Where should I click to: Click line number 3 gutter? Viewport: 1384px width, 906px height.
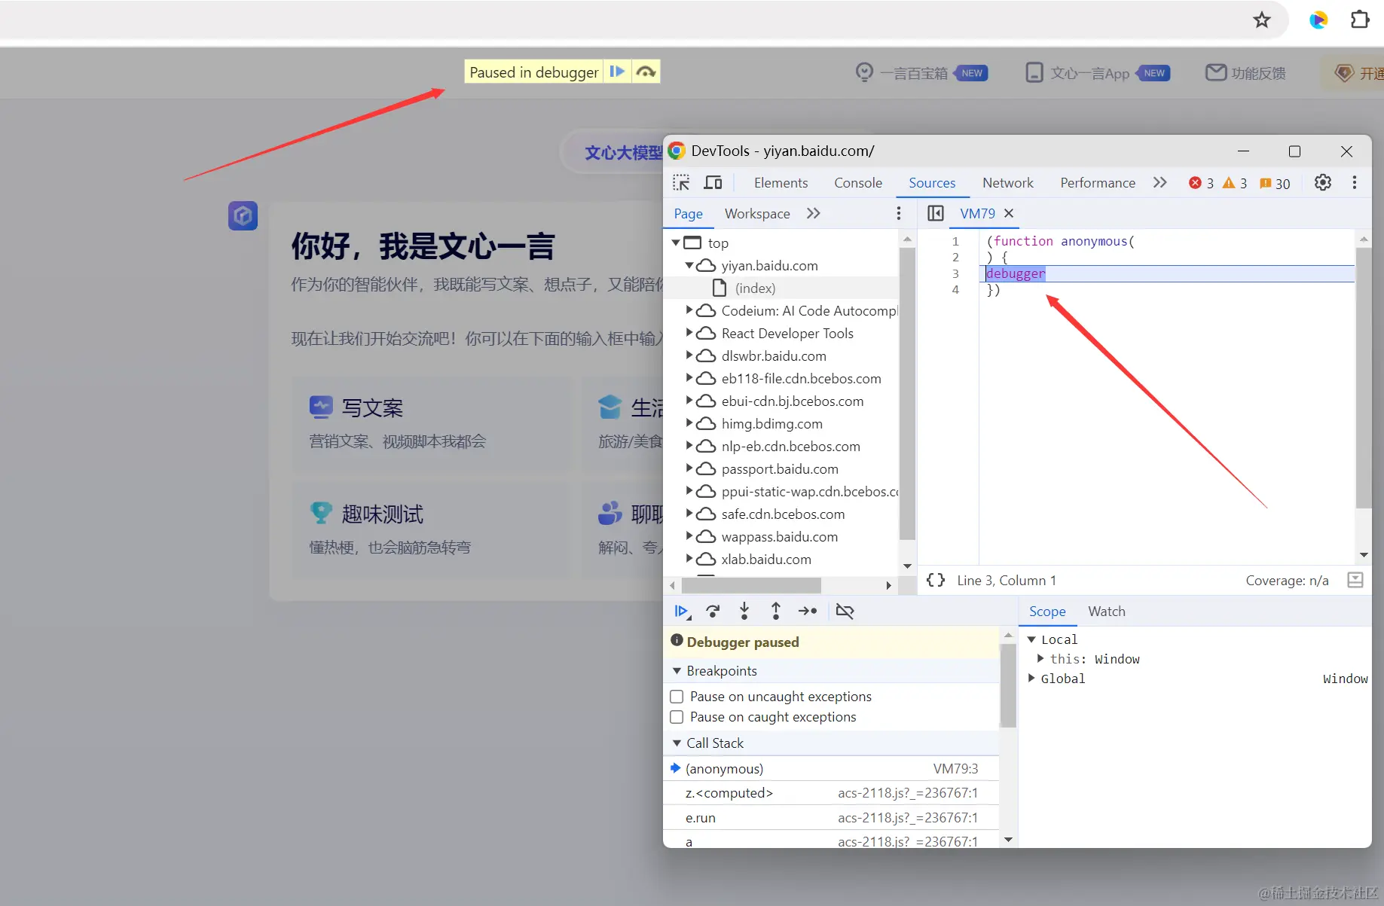coord(955,273)
